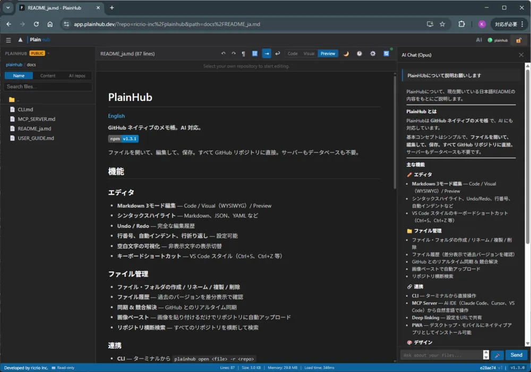Open Chrome profile K avatar

click(482, 24)
